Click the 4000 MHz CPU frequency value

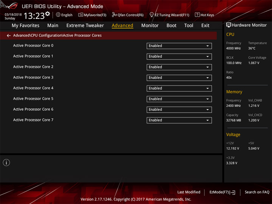(233, 48)
